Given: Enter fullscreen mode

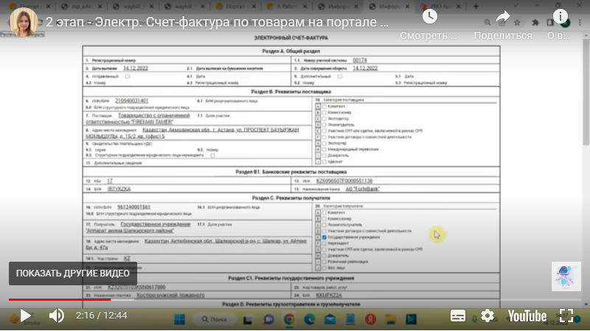Looking at the screenshot, I should (566, 316).
